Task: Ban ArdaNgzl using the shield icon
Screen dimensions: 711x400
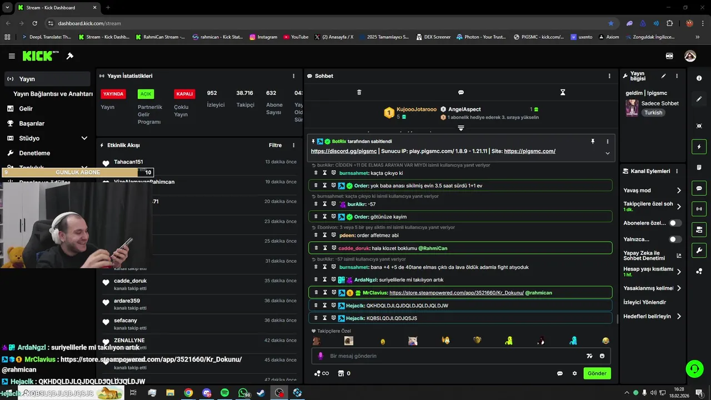Action: tap(334, 280)
